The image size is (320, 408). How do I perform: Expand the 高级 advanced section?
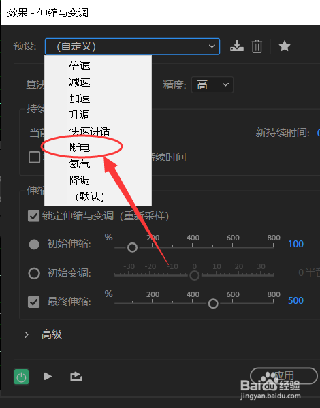pos(27,334)
